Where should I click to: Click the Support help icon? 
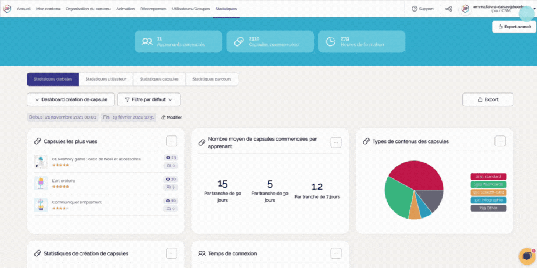(x=415, y=9)
